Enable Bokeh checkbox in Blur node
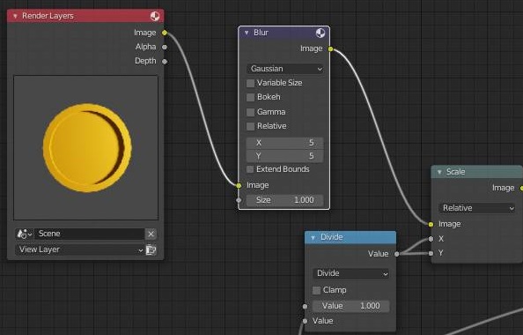 pyautogui.click(x=250, y=98)
